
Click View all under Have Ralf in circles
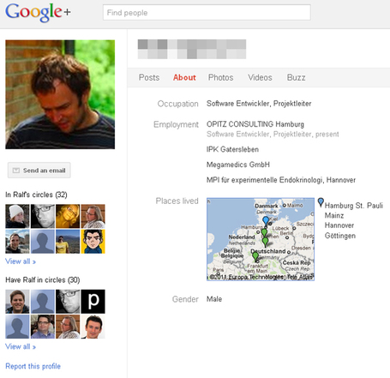coord(21,346)
